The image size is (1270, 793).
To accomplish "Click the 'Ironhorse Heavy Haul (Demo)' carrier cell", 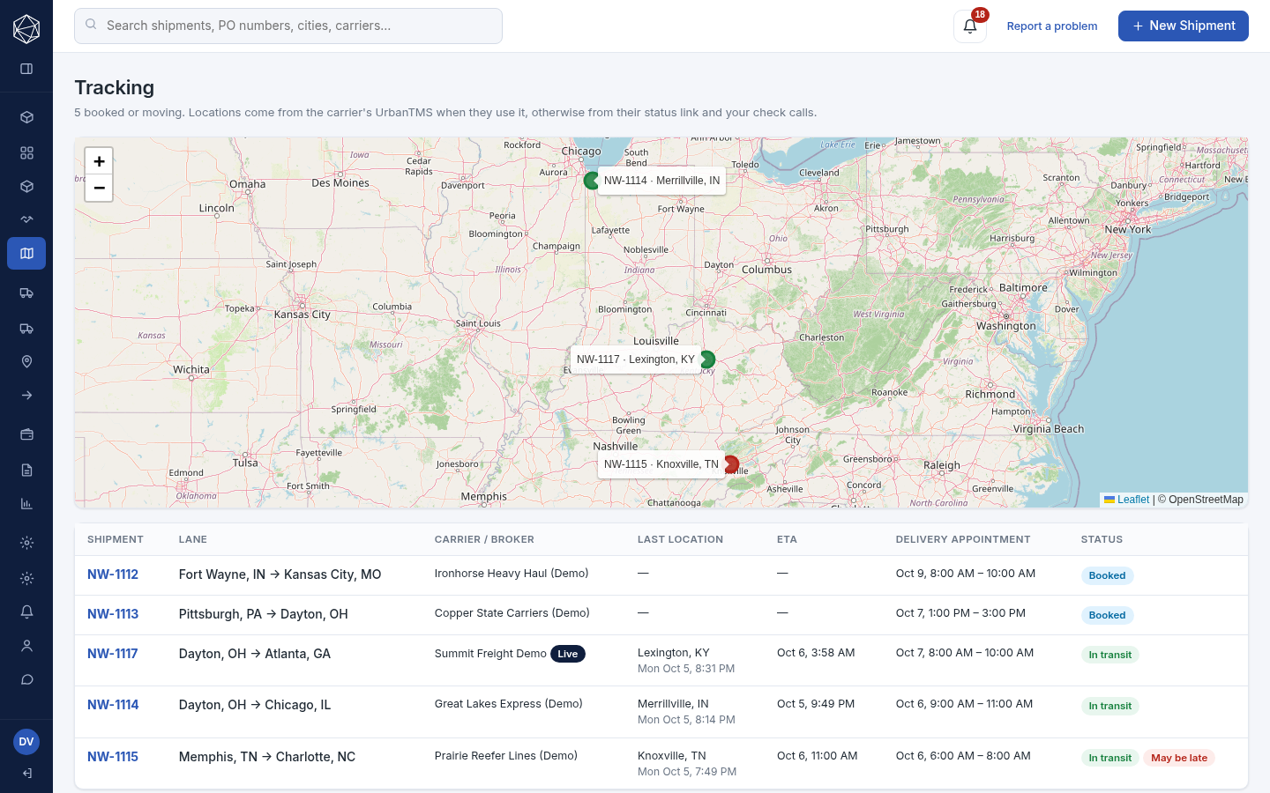I will [x=512, y=574].
